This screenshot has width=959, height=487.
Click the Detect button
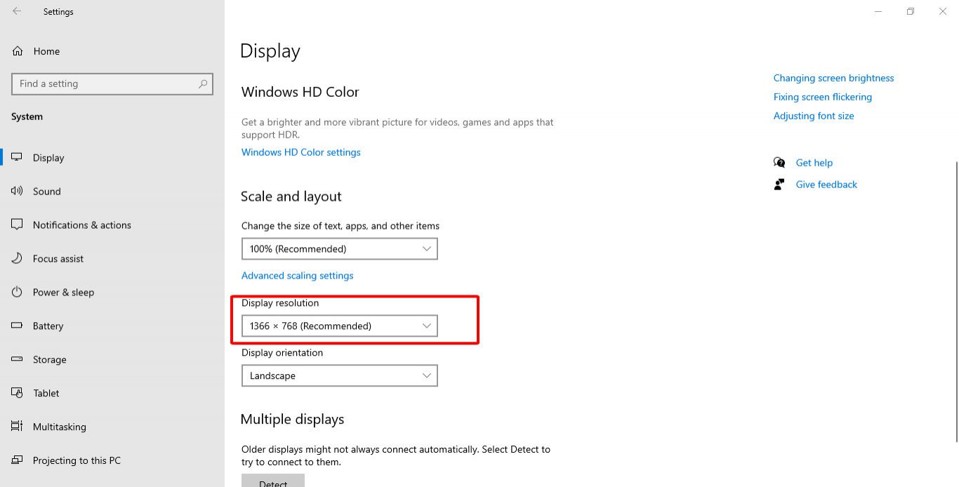273,481
